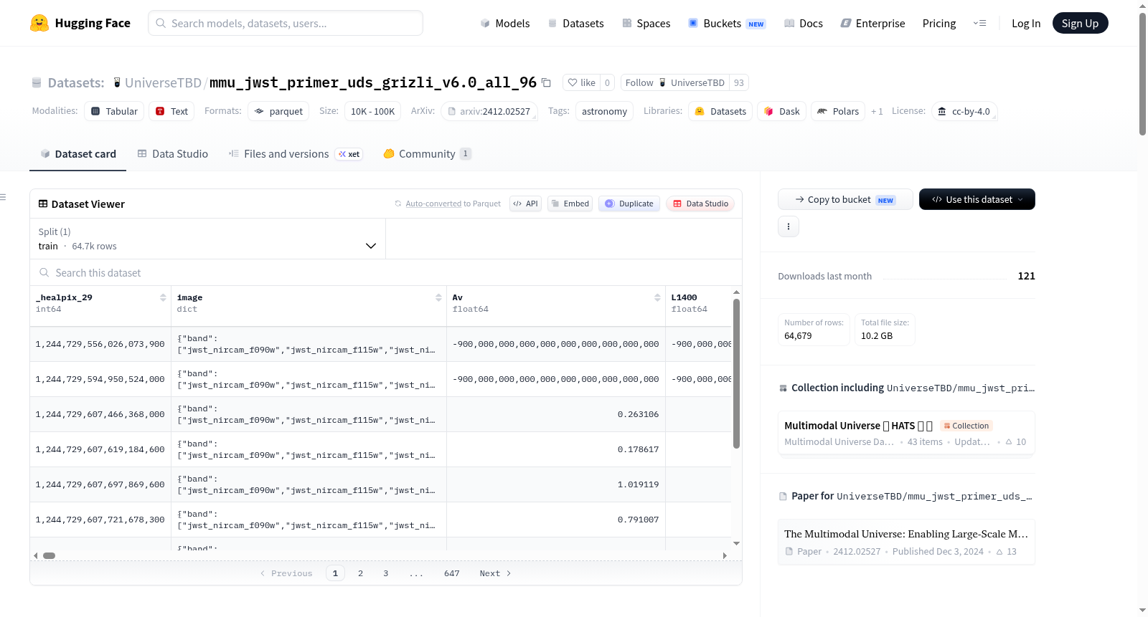Image resolution: width=1148 pixels, height=617 pixels.
Task: Show the +1 more libraries
Action: [877, 111]
